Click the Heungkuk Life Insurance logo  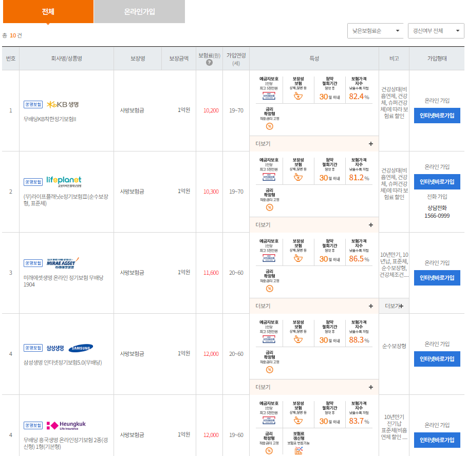[x=66, y=425]
